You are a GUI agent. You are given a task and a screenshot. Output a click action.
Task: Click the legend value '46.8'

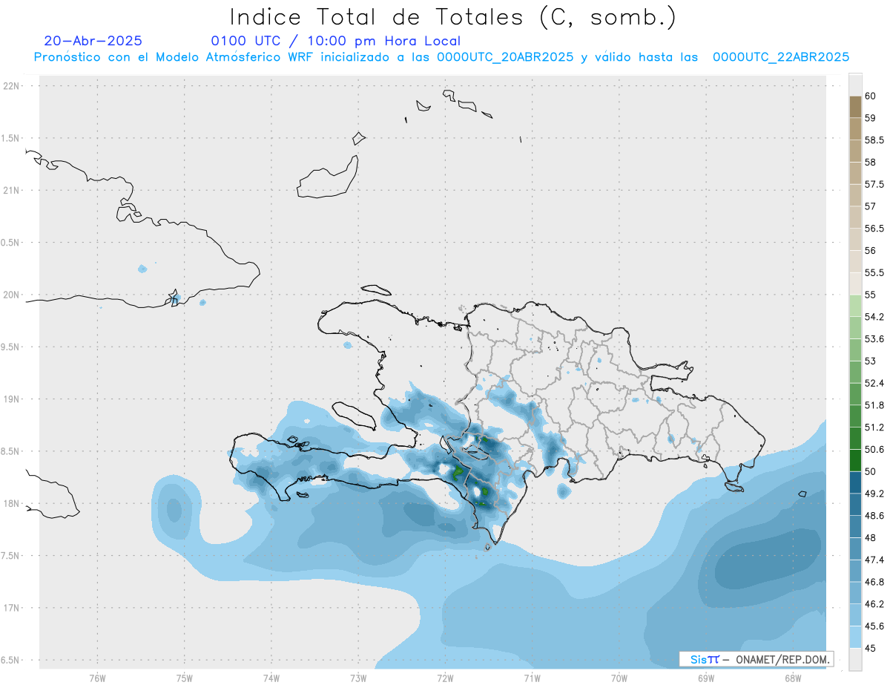[x=874, y=582]
